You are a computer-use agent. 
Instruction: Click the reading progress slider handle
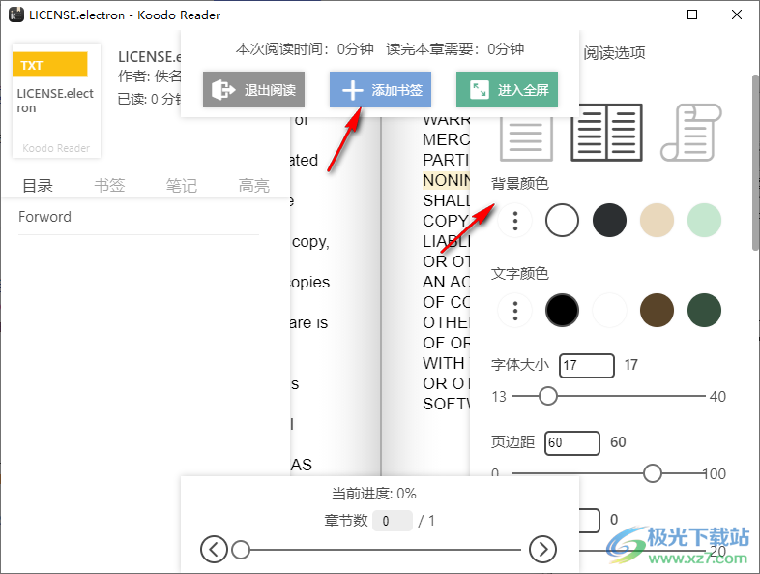[241, 550]
